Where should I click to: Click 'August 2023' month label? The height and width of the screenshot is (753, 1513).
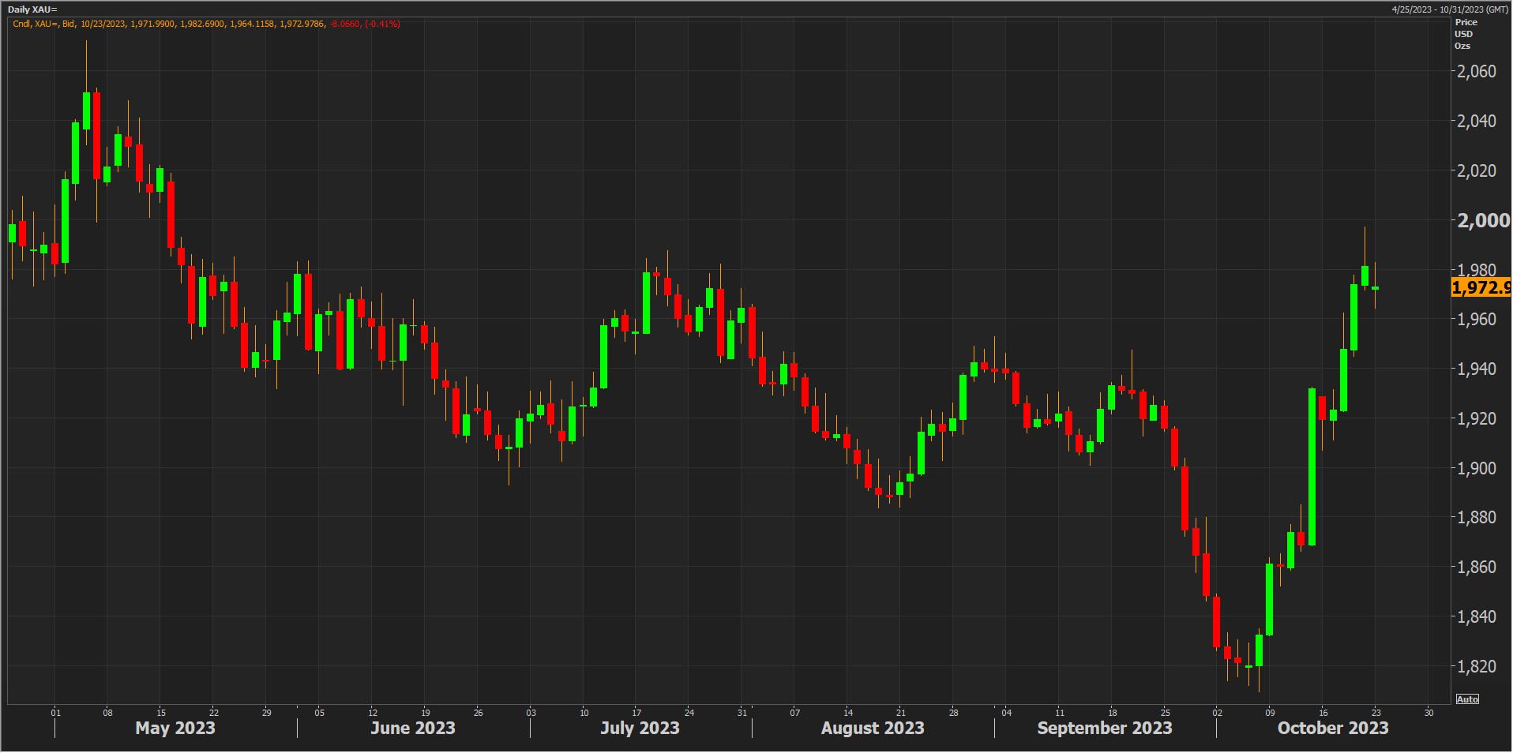tap(873, 728)
